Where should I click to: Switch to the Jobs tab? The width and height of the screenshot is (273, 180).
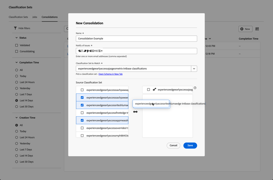tap(35, 17)
